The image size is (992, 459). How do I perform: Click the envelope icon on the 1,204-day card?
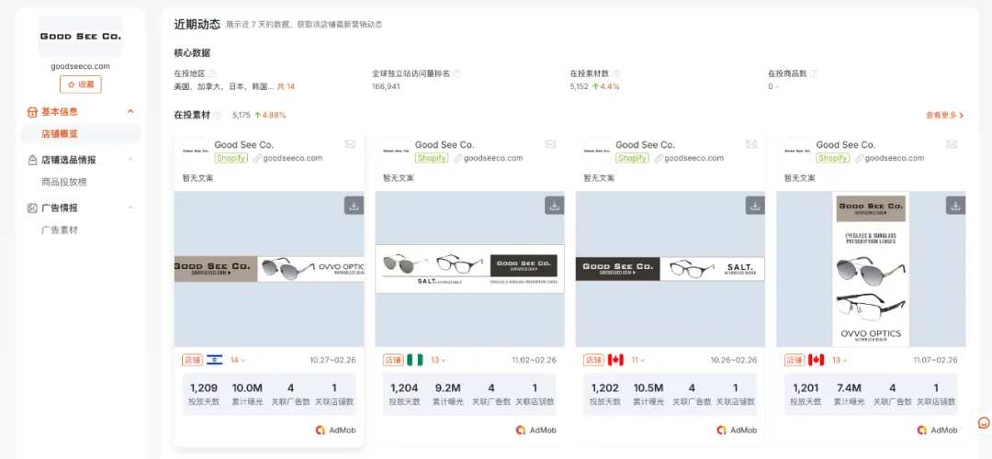550,144
